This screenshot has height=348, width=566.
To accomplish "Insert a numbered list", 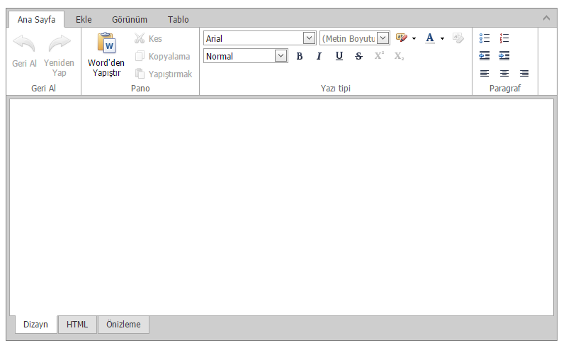I will (504, 38).
